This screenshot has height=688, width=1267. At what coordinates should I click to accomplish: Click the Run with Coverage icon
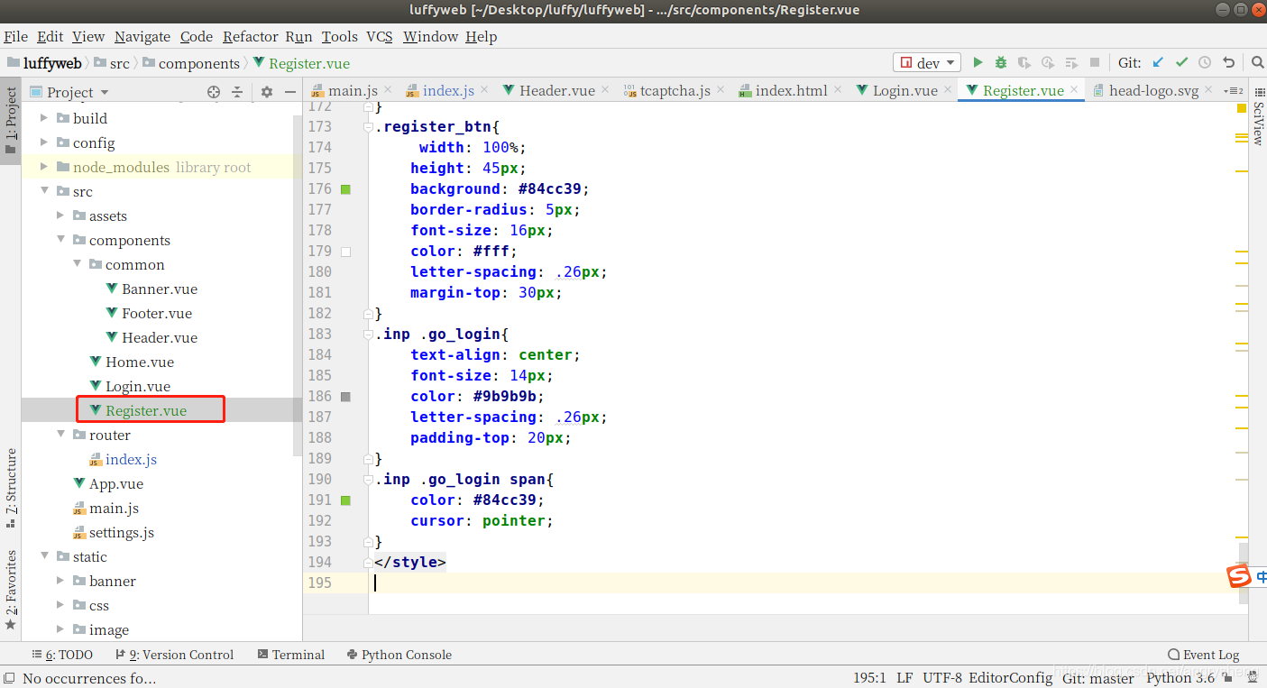click(1024, 63)
